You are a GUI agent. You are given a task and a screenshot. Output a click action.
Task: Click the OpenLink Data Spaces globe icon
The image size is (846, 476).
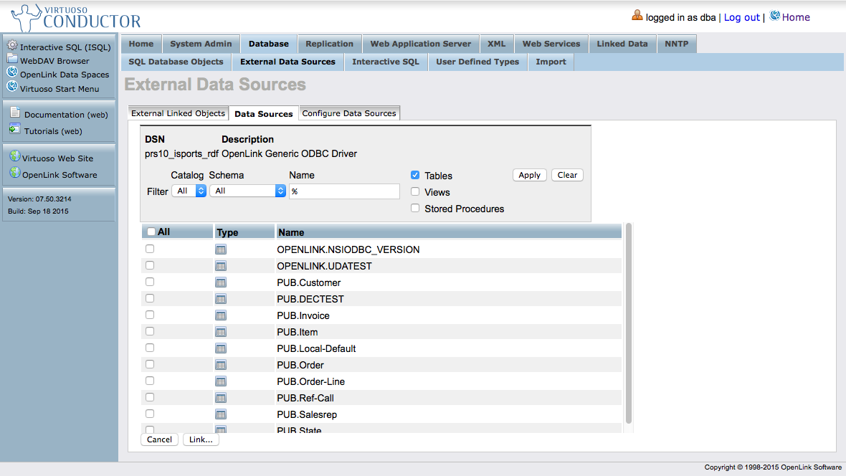tap(12, 73)
